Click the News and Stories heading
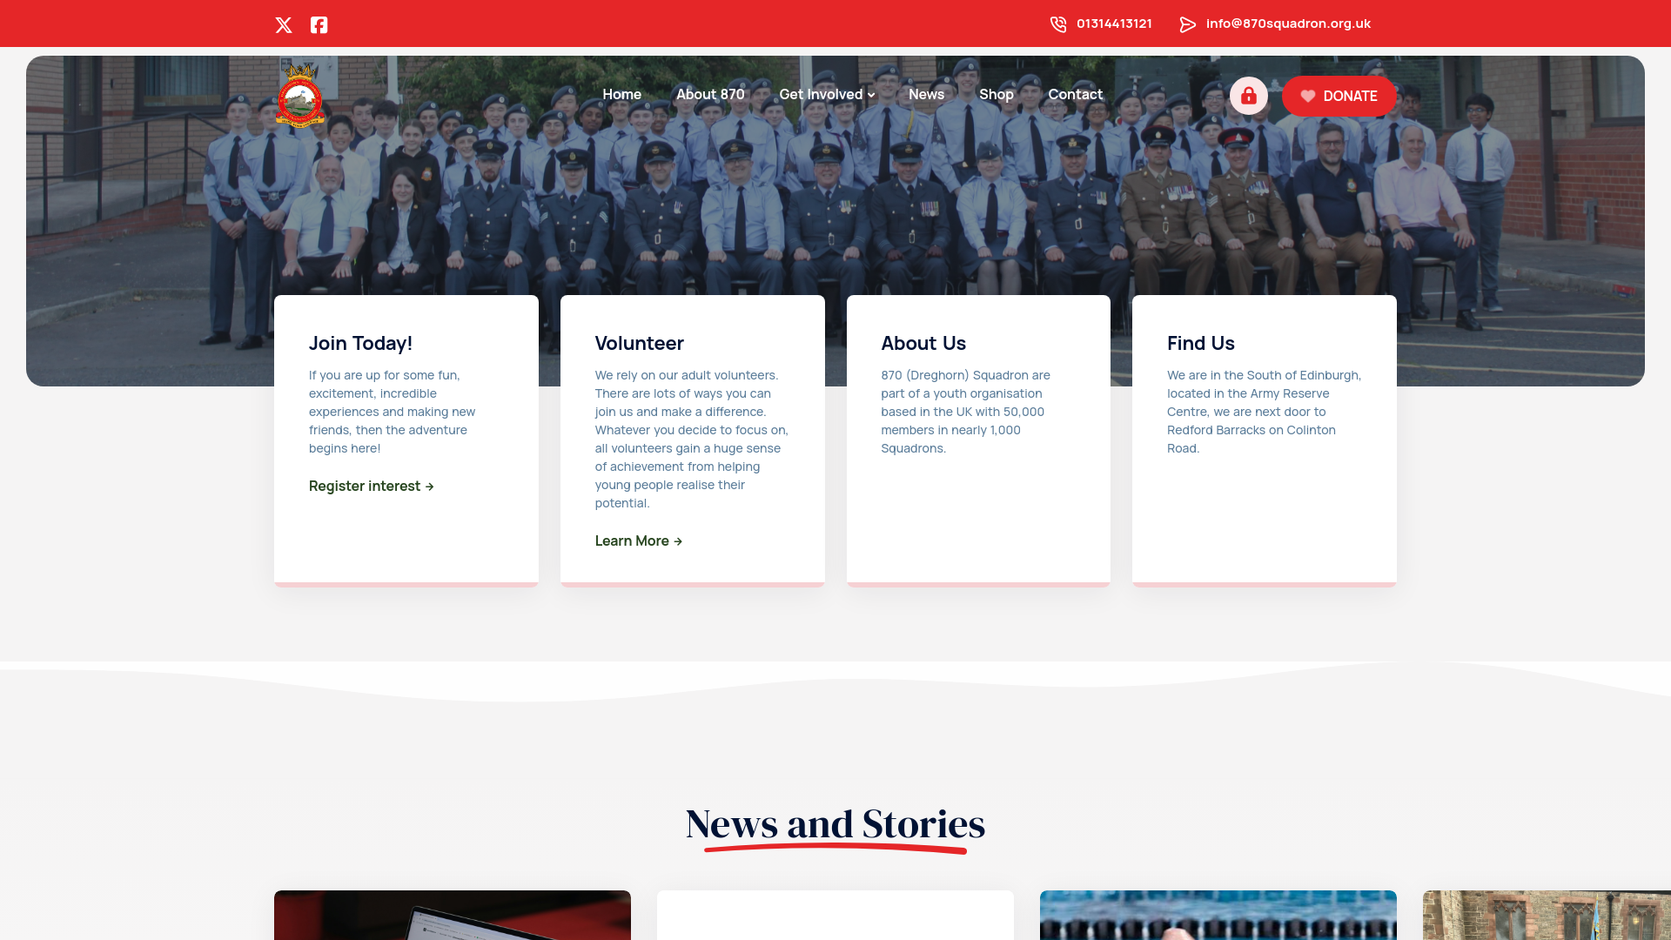Screen dimensions: 1671x940 835,823
